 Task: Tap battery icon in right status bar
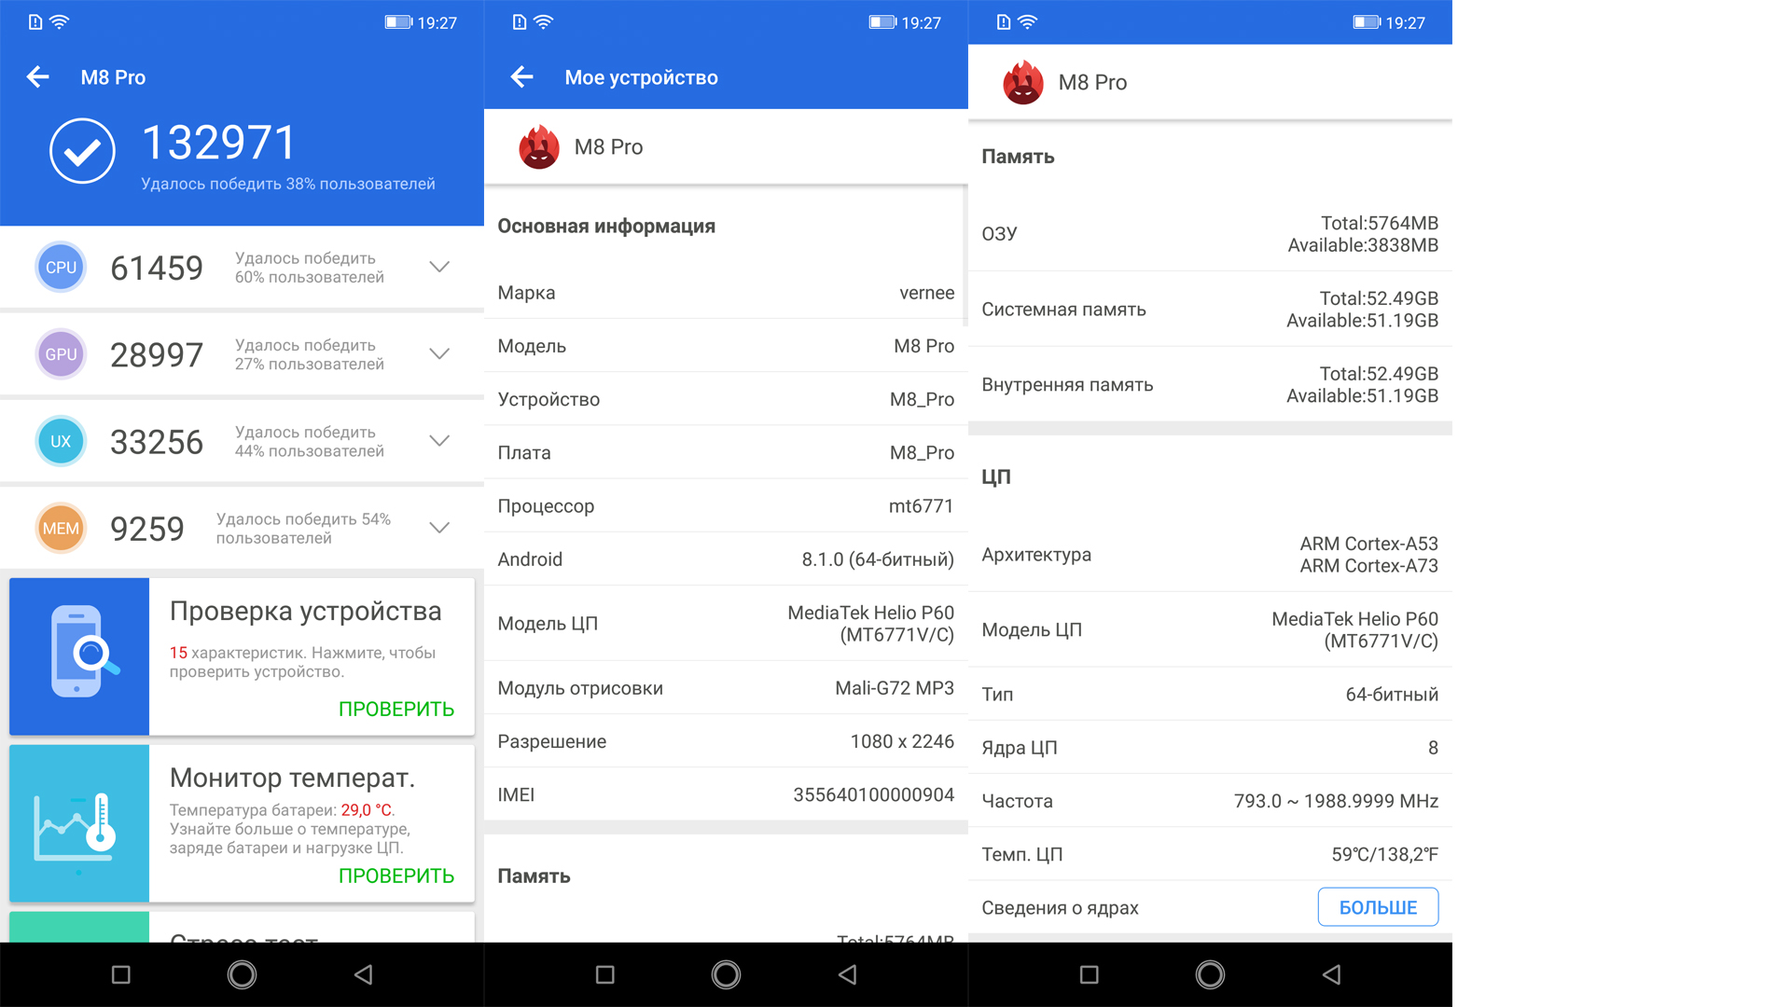(x=1367, y=22)
